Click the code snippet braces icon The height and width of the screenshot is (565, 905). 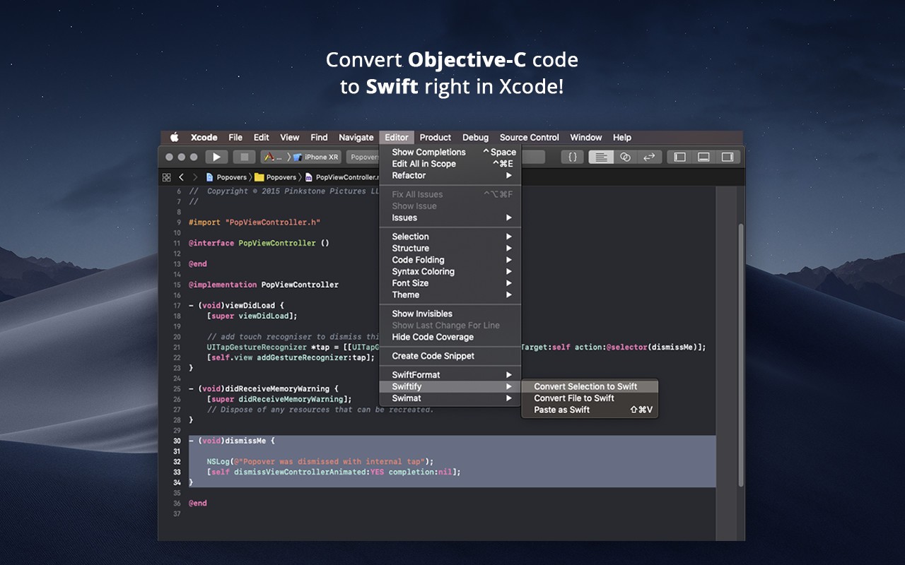(572, 156)
